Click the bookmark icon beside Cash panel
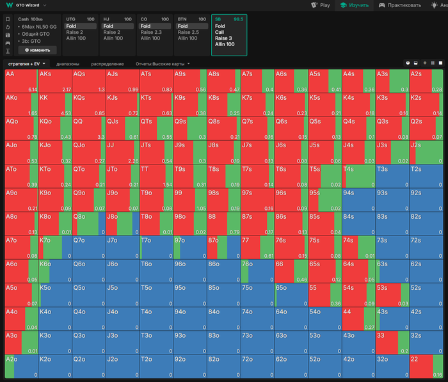This screenshot has height=382, width=448. click(8, 19)
